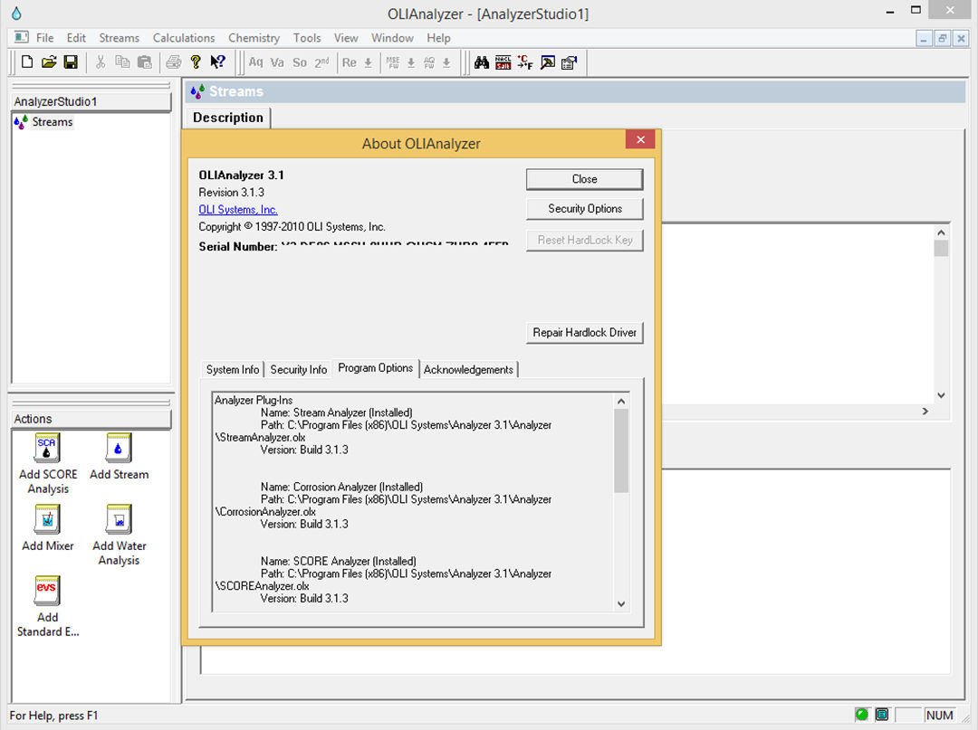The height and width of the screenshot is (730, 978).
Task: Open the Window menu
Action: pyautogui.click(x=392, y=38)
